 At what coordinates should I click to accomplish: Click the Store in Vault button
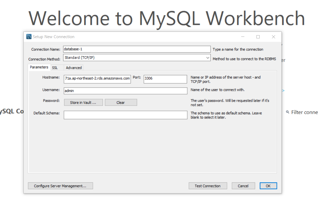[83, 102]
